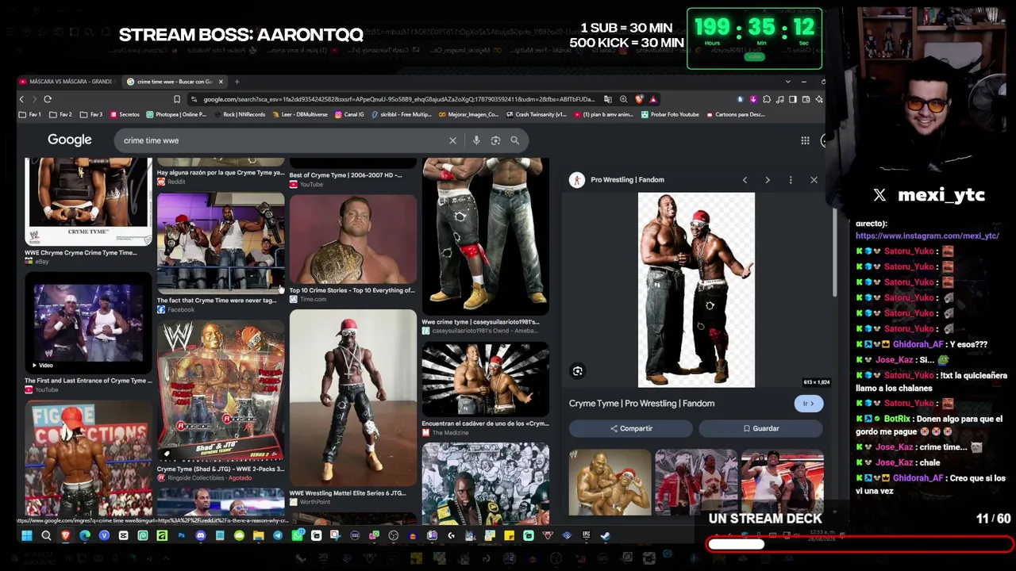Open the Fav 2 bookmarks folder
Screen dimensions: 1016x571
click(x=60, y=114)
